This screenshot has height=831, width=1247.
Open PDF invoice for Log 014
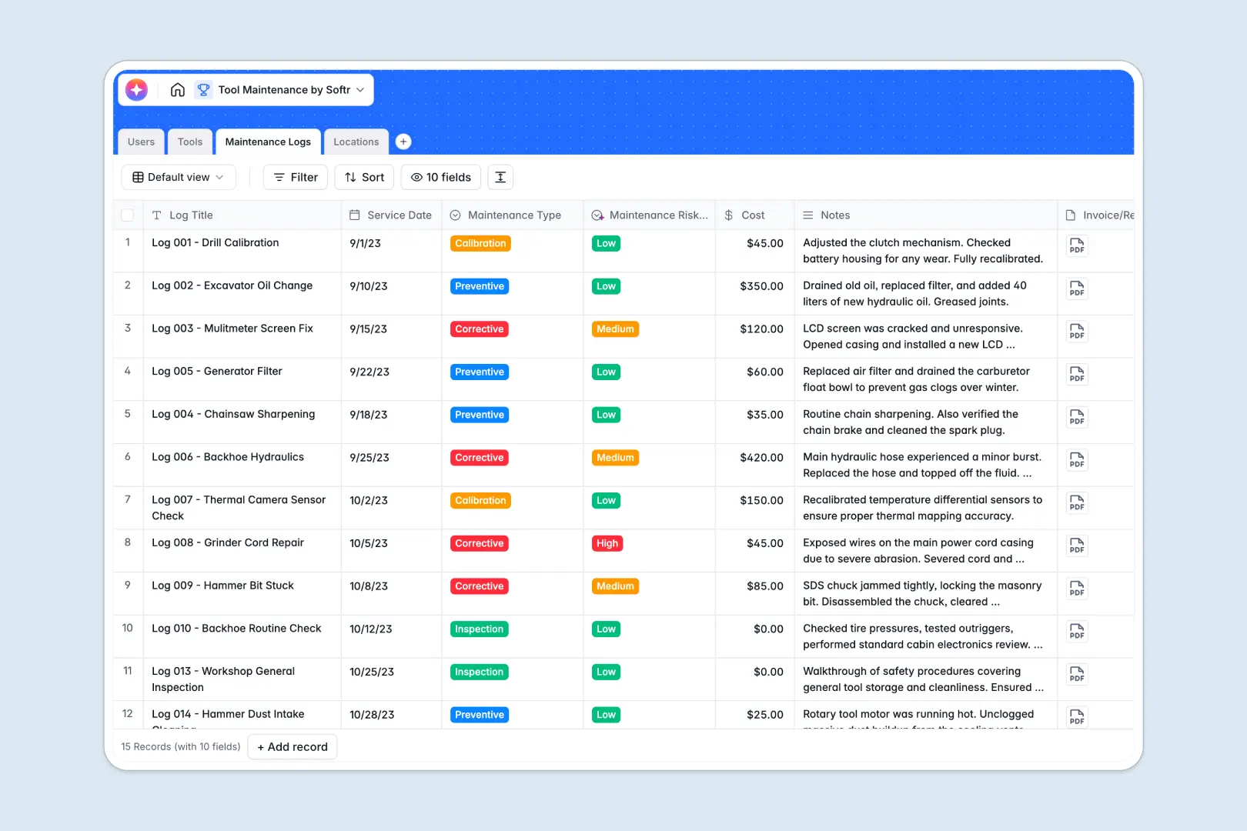coord(1077,717)
